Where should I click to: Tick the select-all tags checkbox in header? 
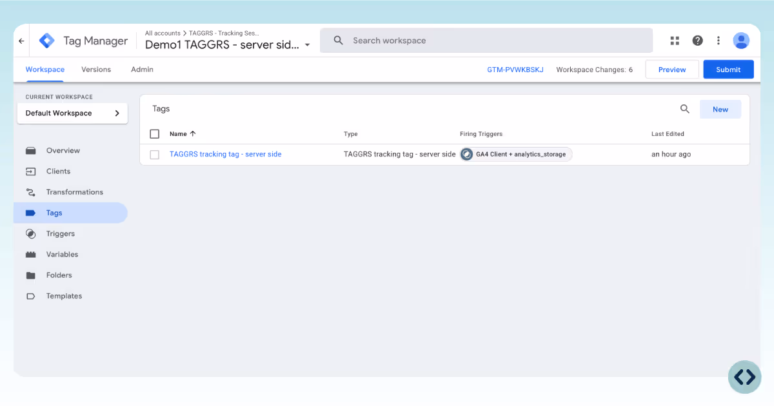pyautogui.click(x=154, y=134)
